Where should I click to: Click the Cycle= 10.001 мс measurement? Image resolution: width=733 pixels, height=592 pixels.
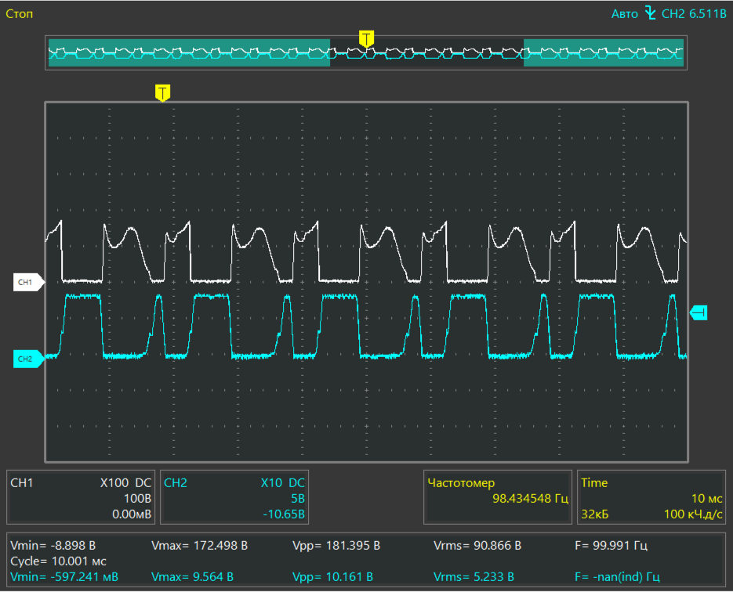pyautogui.click(x=59, y=561)
